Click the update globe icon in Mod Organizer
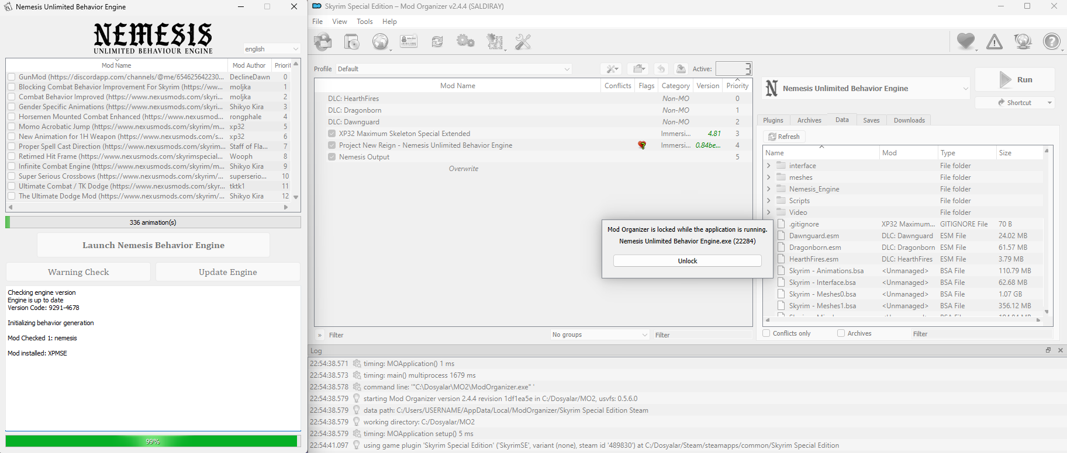 (x=1023, y=41)
